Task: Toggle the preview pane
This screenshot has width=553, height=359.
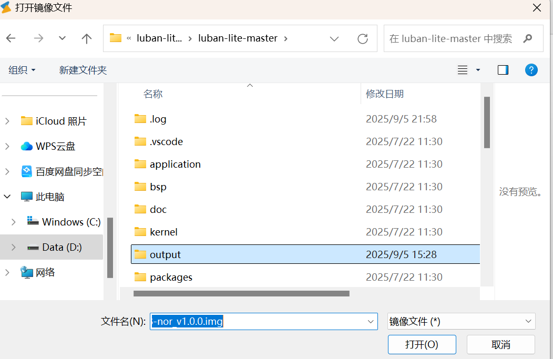Action: 503,70
